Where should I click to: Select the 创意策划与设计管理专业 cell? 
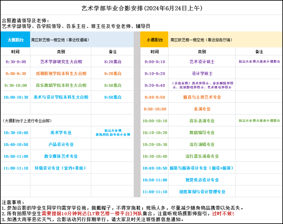202,192
